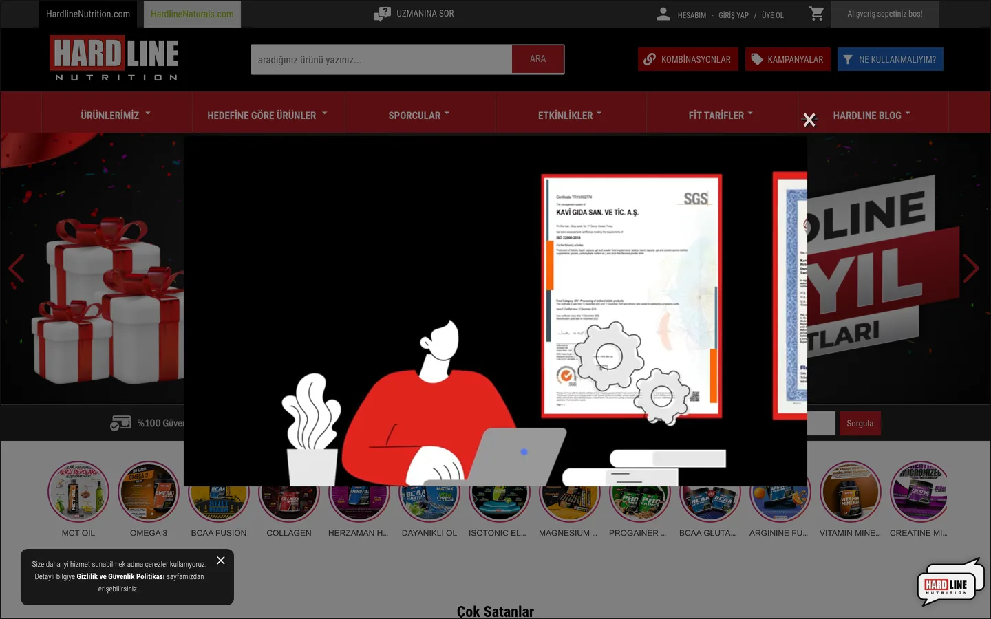
Task: Expand the SPORCULAR menu
Action: [x=419, y=115]
